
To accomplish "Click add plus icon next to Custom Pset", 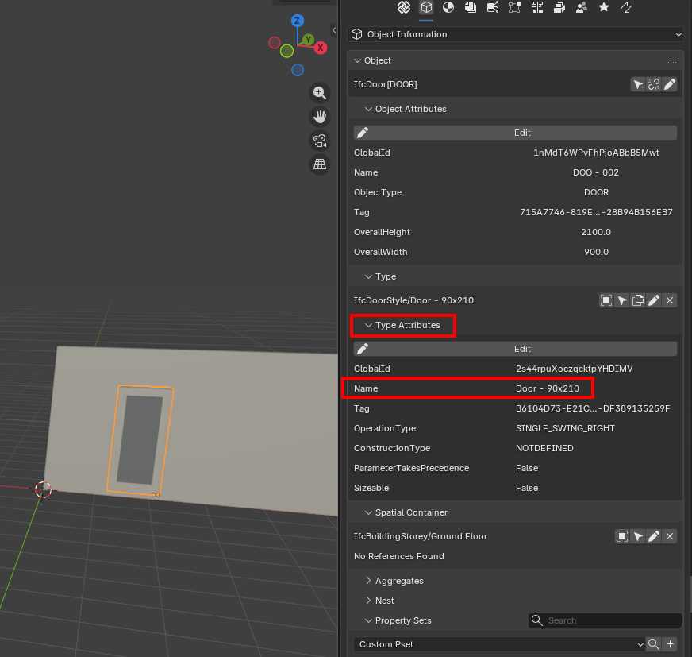I will click(x=670, y=644).
